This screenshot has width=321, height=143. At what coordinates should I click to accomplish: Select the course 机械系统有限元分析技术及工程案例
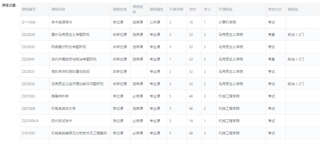79,133
